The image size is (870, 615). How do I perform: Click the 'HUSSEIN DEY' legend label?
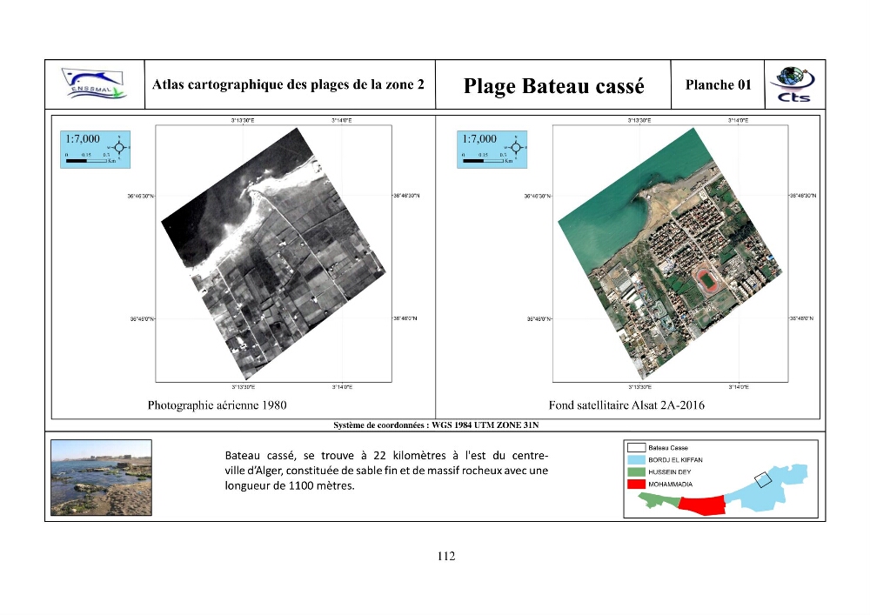670,472
